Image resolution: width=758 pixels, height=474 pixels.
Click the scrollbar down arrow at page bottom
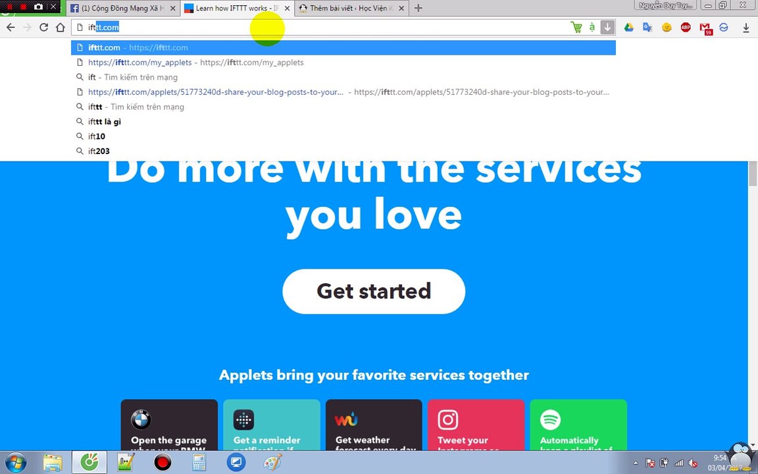(x=753, y=446)
